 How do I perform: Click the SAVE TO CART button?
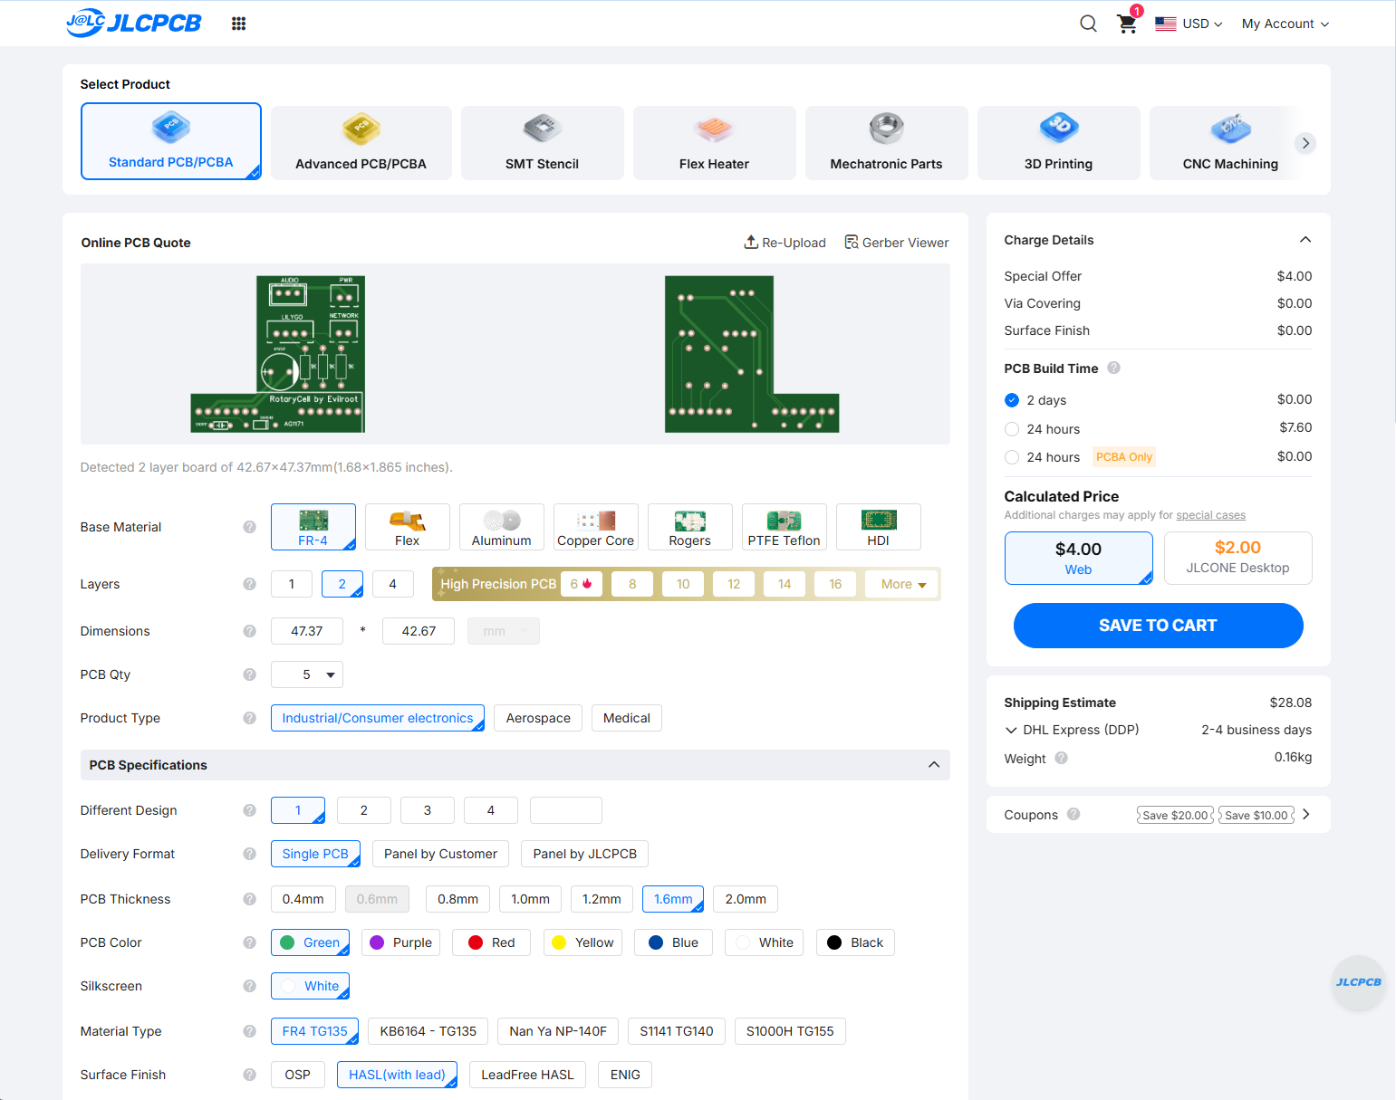[x=1158, y=626]
